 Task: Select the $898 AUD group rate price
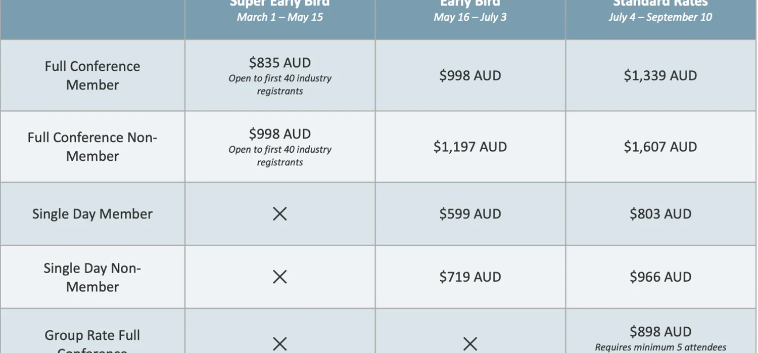point(660,332)
